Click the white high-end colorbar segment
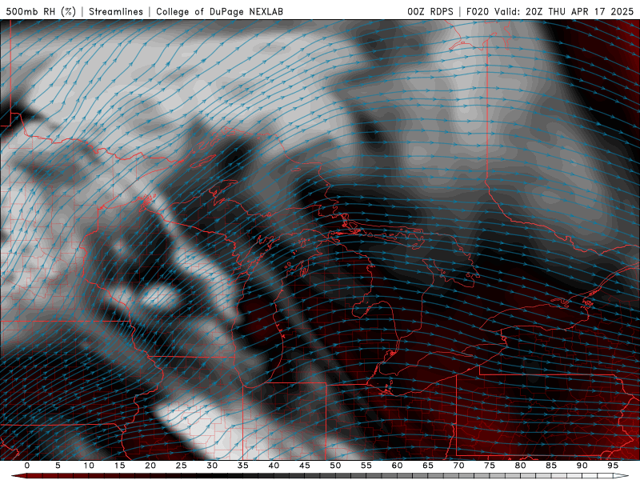Screen dimensions: 640x480 point(621,477)
